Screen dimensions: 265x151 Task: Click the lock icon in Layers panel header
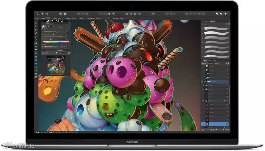click(229, 64)
